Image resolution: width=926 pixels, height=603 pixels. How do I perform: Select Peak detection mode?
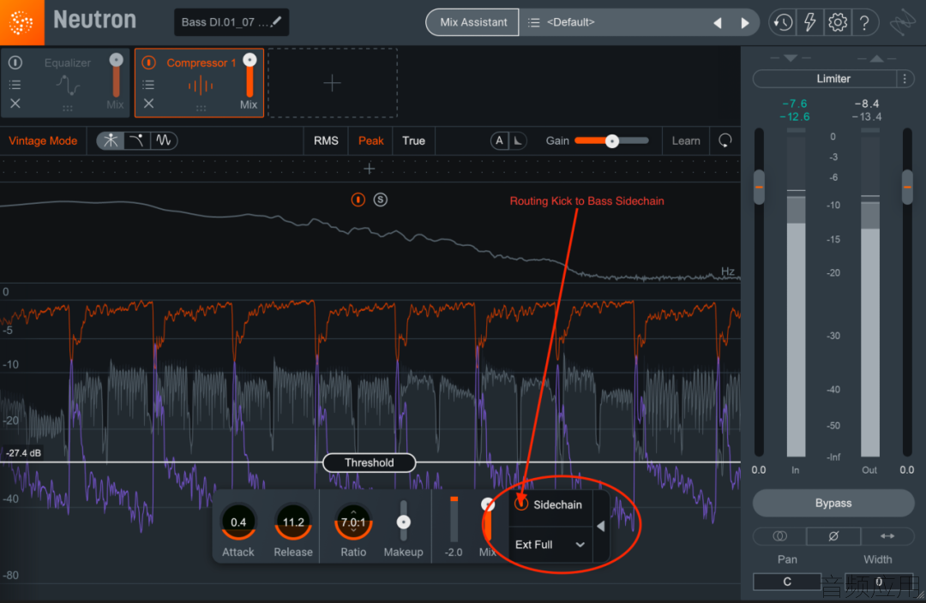371,140
